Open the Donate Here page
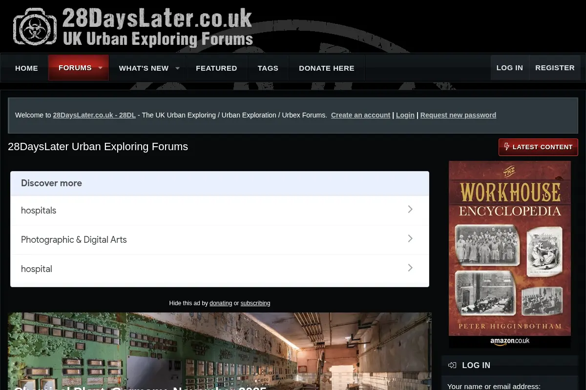Image resolution: width=586 pixels, height=390 pixels. tap(327, 68)
